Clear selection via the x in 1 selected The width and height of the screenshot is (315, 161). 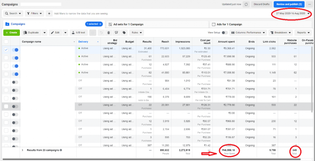pos(100,24)
